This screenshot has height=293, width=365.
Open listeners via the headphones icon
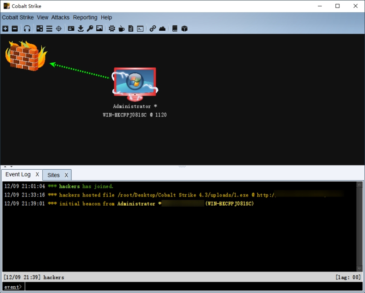coord(27,29)
